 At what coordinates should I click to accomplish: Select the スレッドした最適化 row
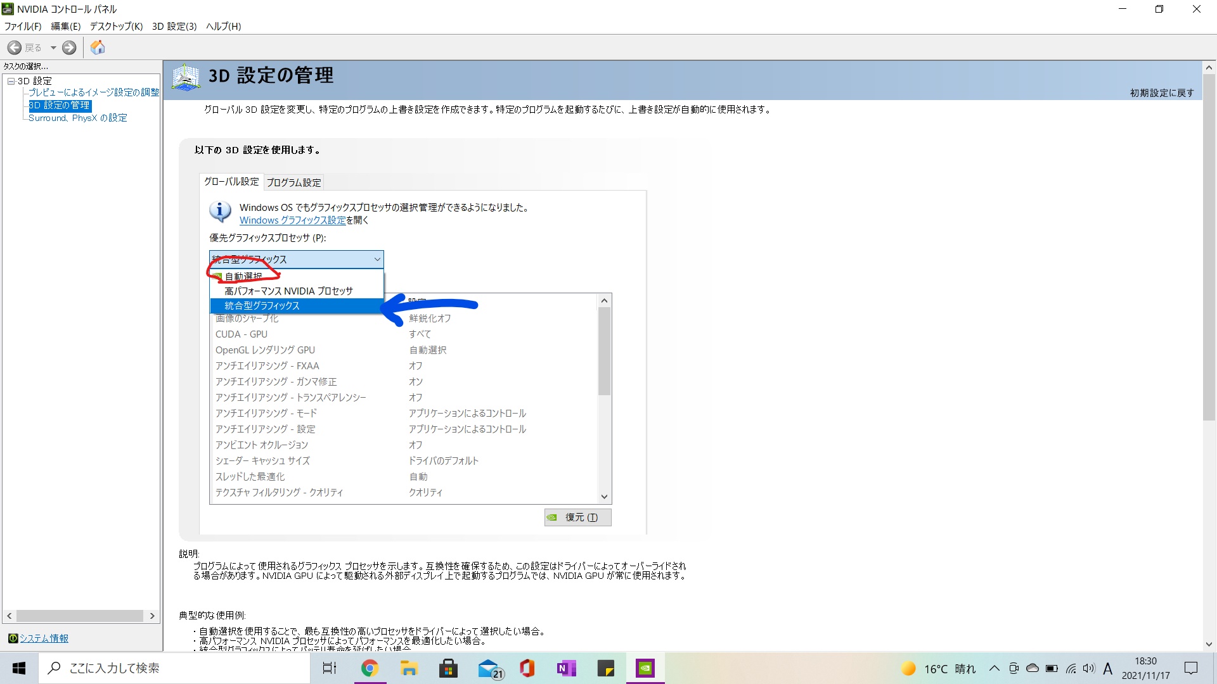(x=403, y=477)
